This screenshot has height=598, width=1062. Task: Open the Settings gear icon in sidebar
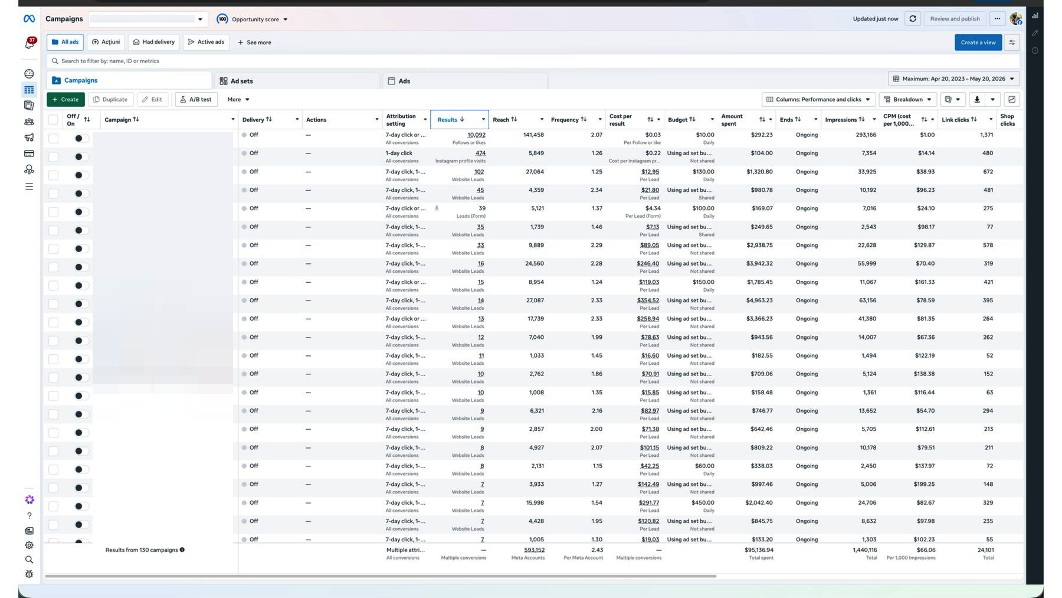[29, 545]
